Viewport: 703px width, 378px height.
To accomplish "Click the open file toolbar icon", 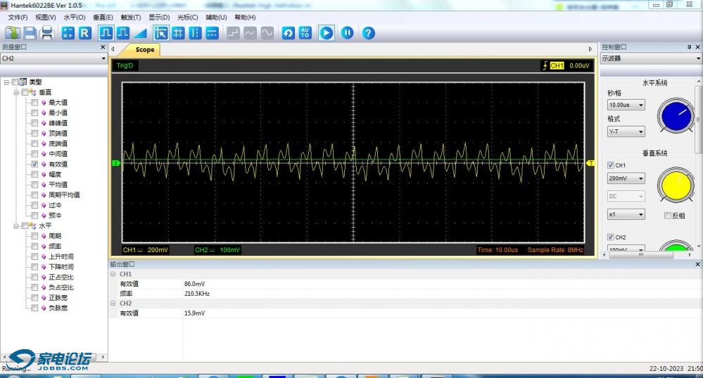I will pyautogui.click(x=12, y=33).
